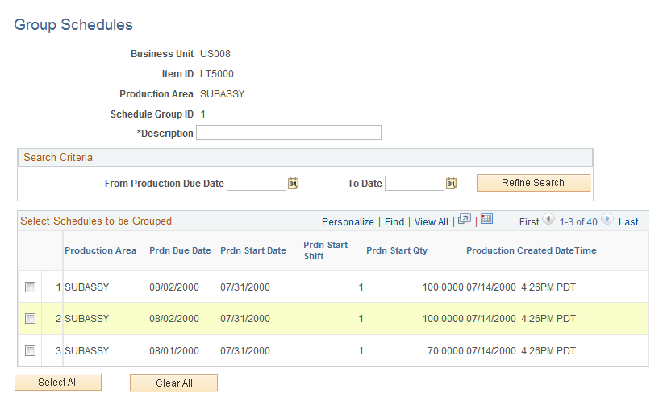Select row 3 start date 07/31/2000
The image size is (659, 397).
245,351
